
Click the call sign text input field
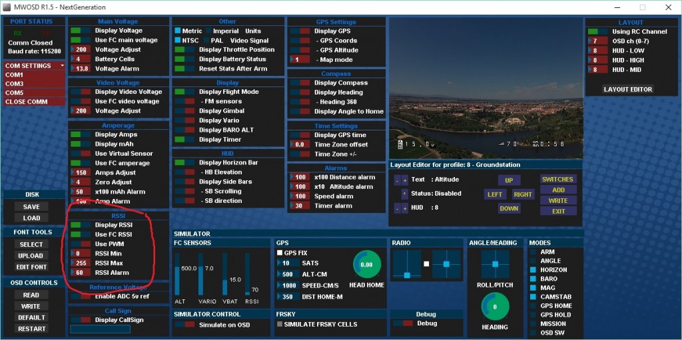[x=100, y=329]
